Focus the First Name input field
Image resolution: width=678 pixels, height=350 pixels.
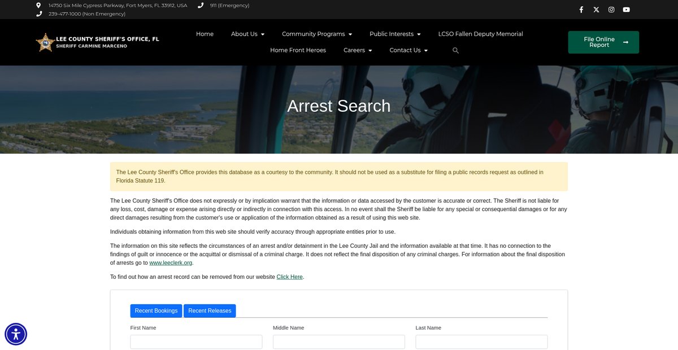pos(196,342)
